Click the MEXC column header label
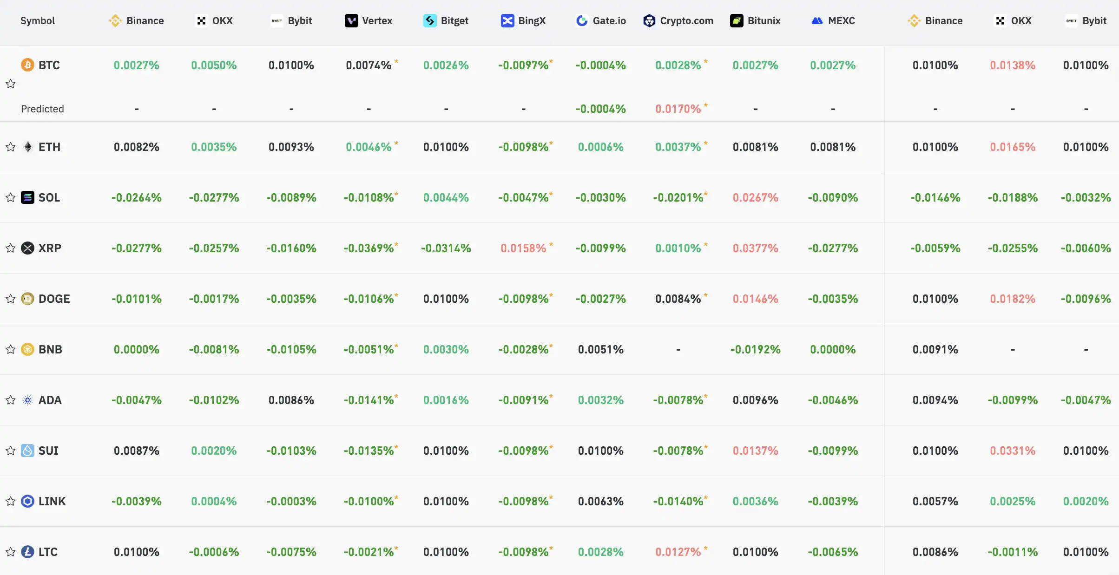1119x575 pixels. pos(841,21)
